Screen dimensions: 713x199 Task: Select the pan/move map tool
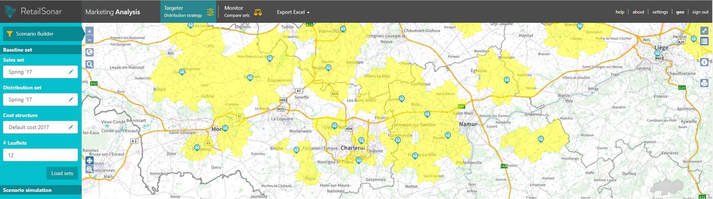(x=90, y=161)
